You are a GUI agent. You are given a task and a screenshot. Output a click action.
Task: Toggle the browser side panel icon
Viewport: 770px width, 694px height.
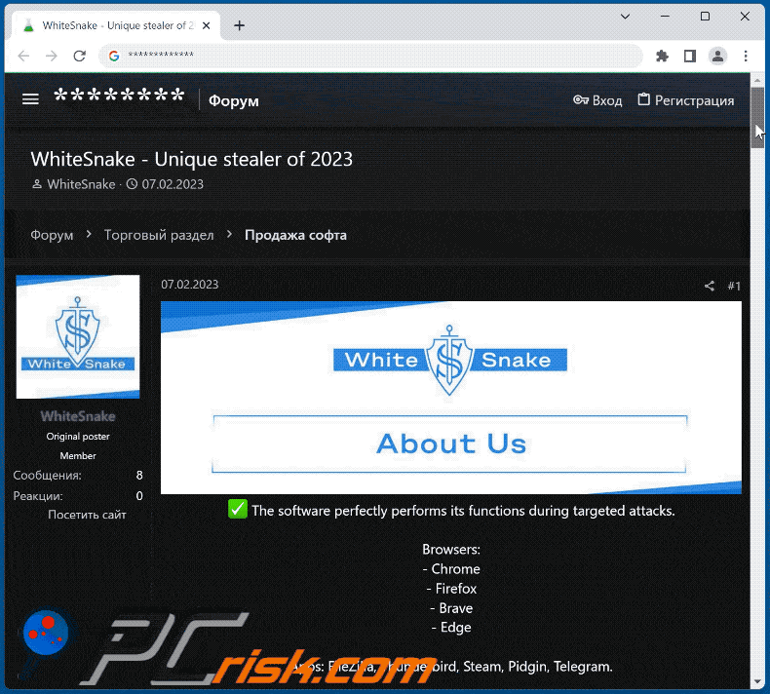689,56
